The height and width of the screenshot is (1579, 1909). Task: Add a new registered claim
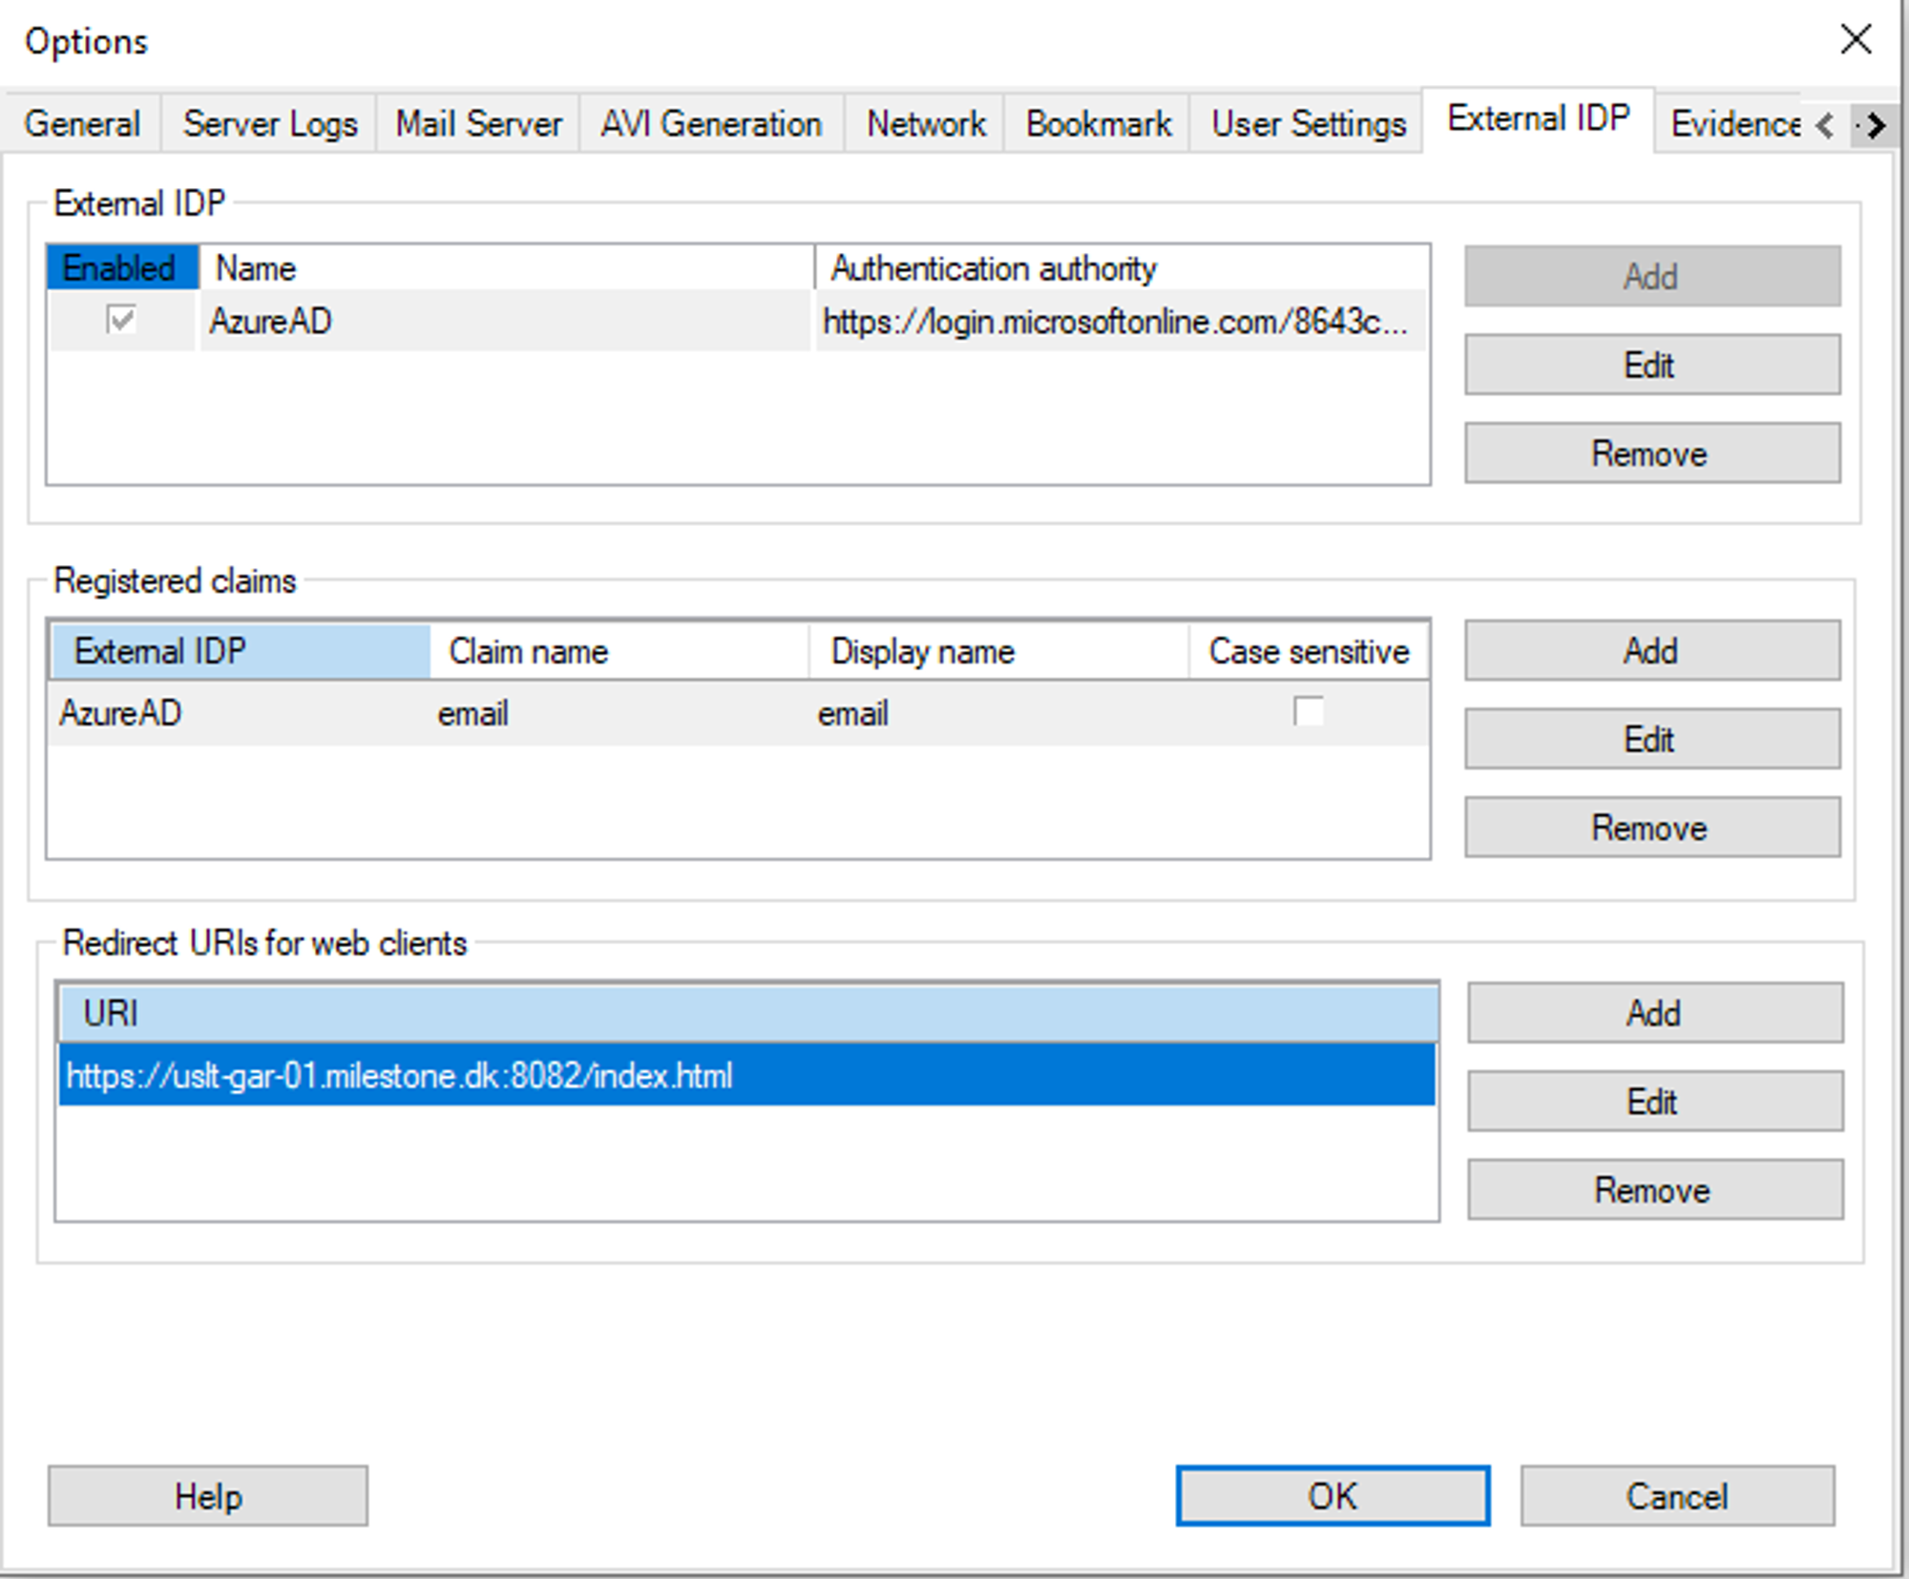tap(1650, 650)
